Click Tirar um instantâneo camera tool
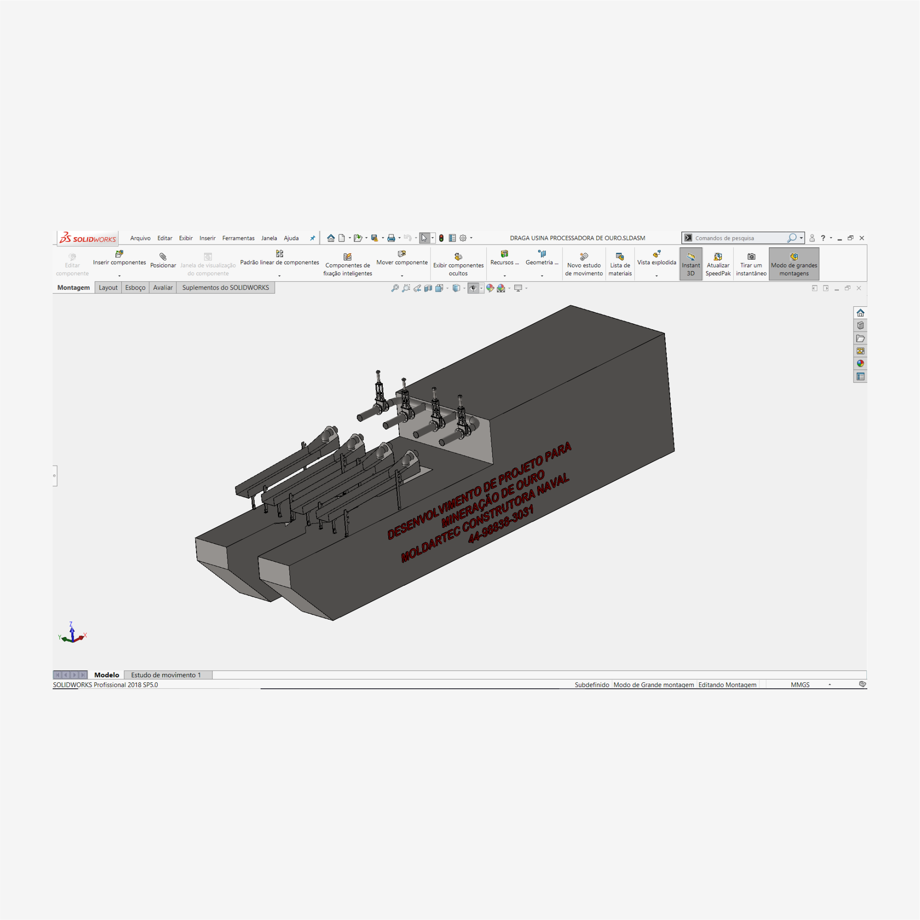 (751, 265)
